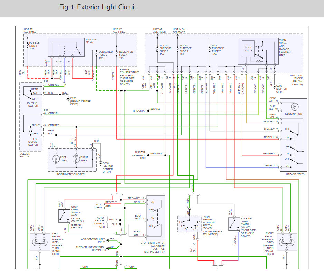Select the Dedicated Fuse 2 connector arrow

pos(97,54)
